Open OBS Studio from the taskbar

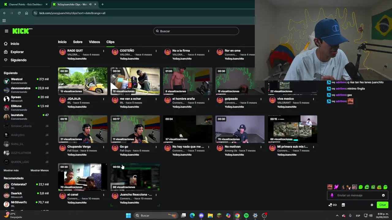coord(264,215)
